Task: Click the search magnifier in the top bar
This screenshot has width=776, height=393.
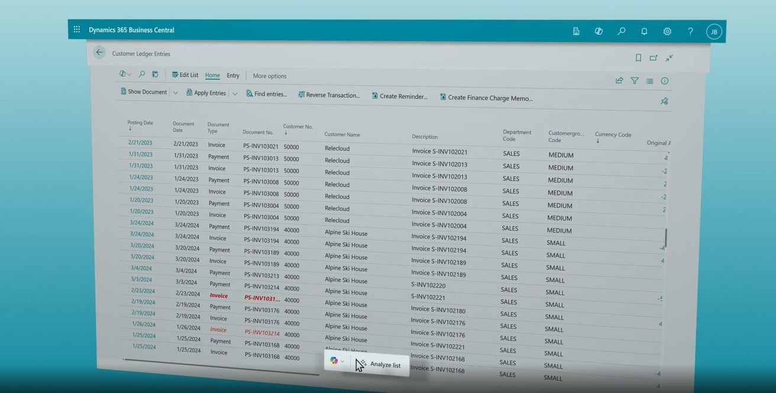Action: (x=620, y=30)
